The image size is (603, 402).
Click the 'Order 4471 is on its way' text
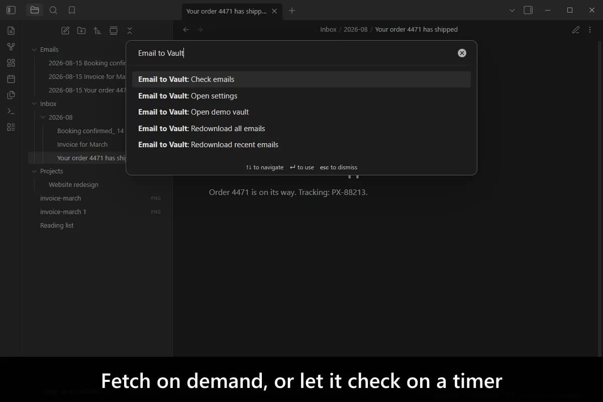288,192
